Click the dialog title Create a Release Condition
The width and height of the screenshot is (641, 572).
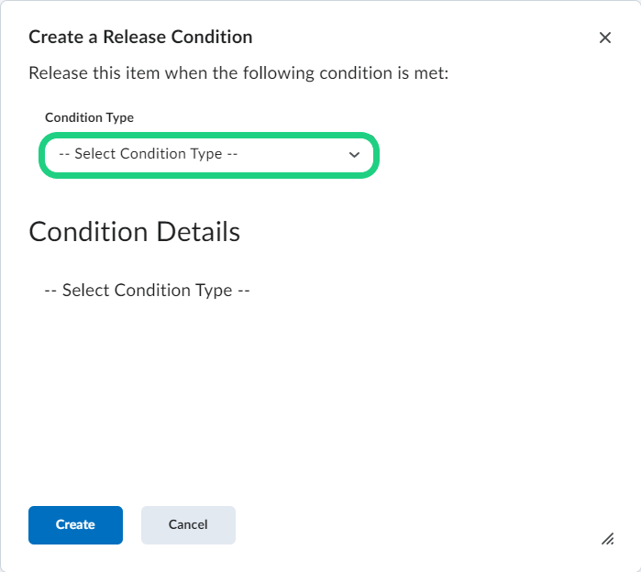point(140,38)
